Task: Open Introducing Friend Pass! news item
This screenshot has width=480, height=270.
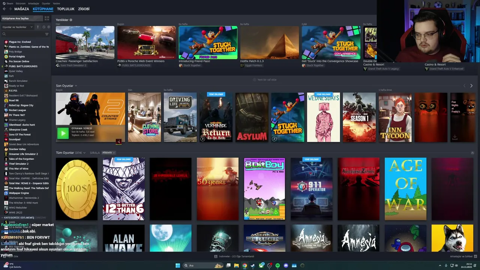Action: 208,46
